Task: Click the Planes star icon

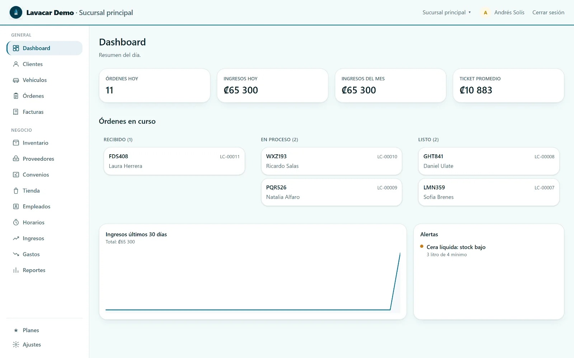Action: click(x=16, y=330)
